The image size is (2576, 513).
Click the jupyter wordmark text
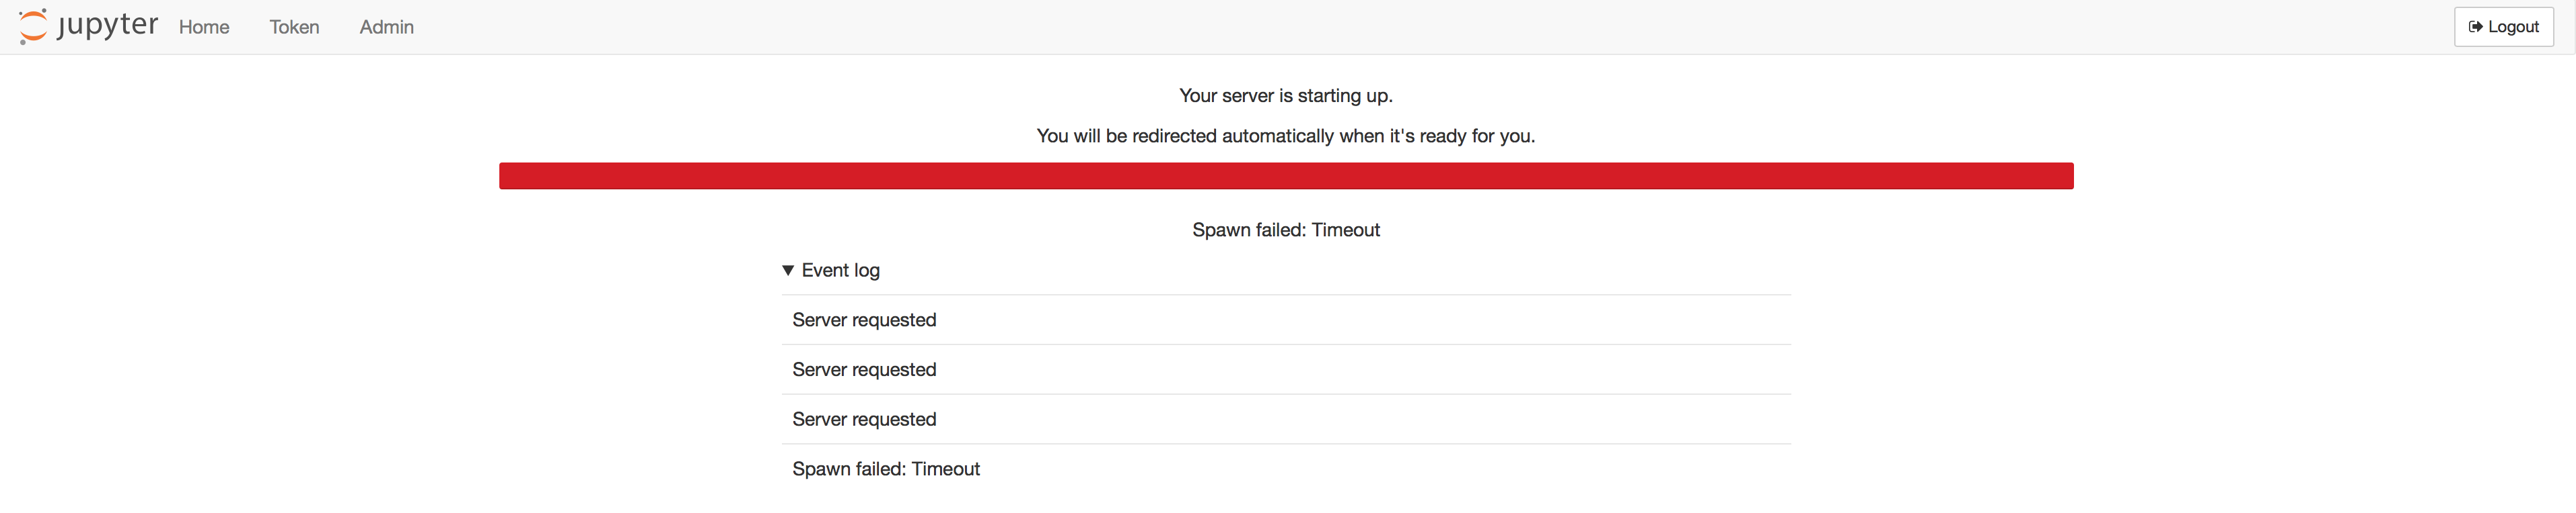[108, 25]
